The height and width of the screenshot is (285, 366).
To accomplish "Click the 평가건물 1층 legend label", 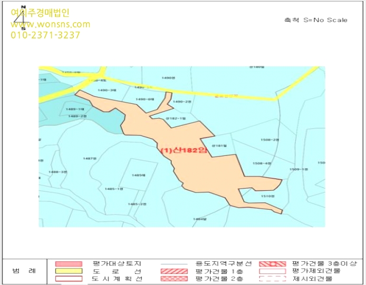I will point(219,271).
